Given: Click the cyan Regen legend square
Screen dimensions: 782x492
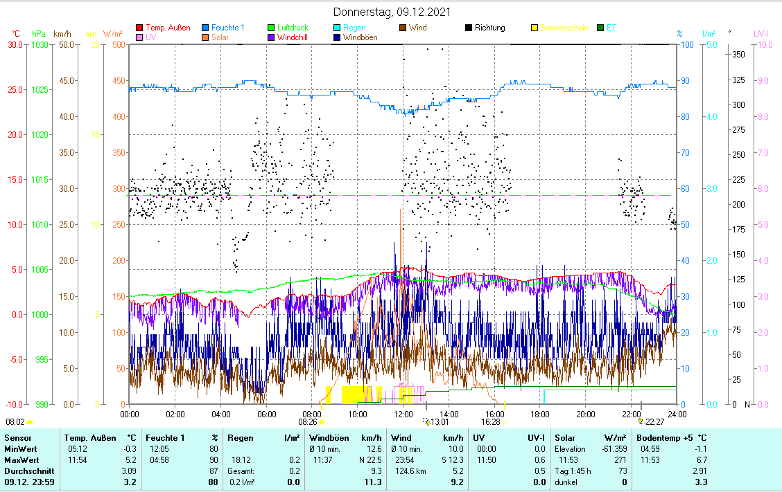Looking at the screenshot, I should [337, 28].
